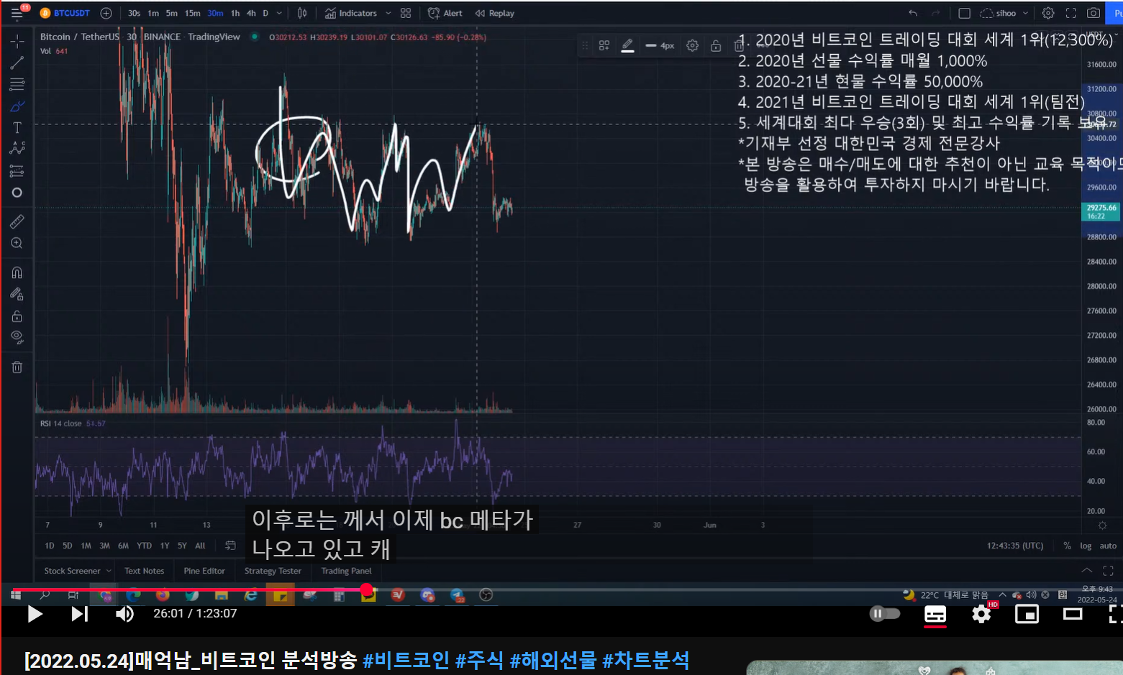1123x675 pixels.
Task: Toggle lock all drawing tools
Action: tap(17, 316)
